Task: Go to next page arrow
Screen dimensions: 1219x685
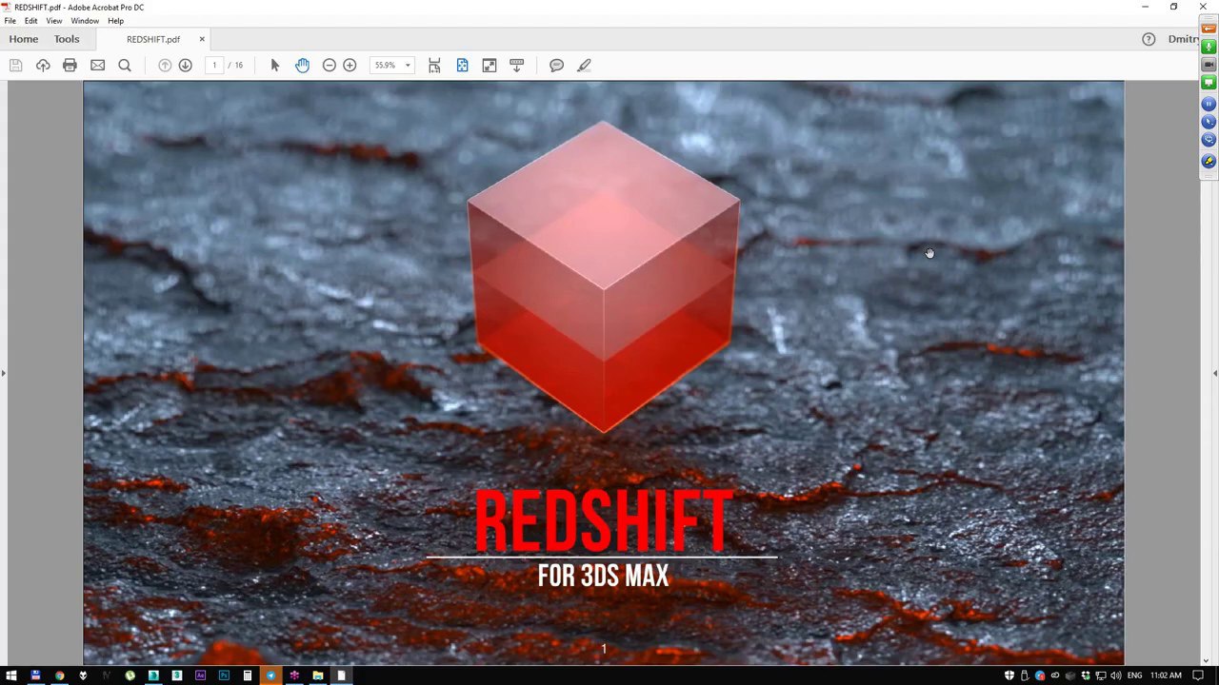Action: [186, 65]
